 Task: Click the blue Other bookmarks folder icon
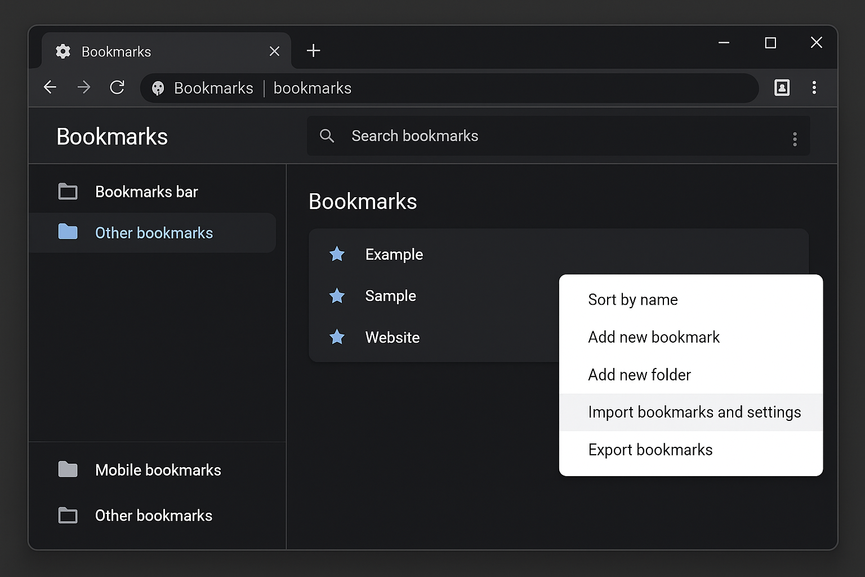click(x=68, y=232)
